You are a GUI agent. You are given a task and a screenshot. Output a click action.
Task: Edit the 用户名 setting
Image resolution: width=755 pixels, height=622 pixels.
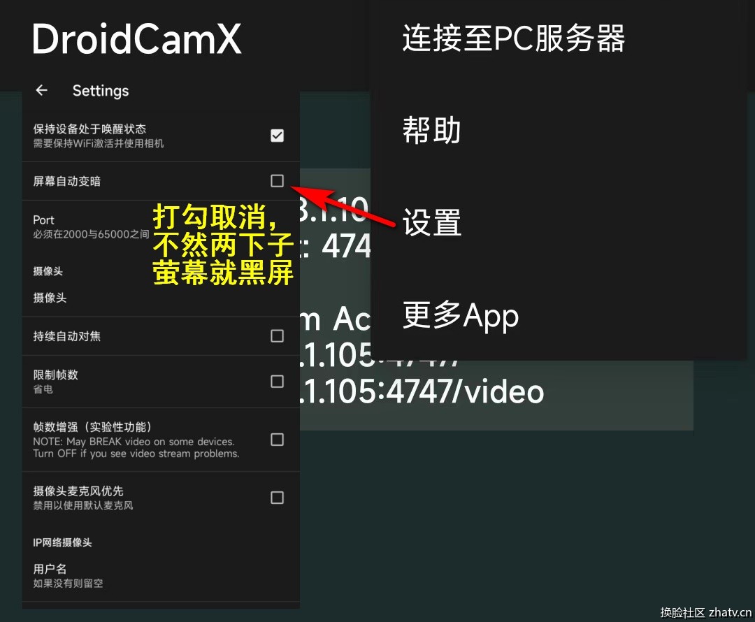click(x=161, y=576)
